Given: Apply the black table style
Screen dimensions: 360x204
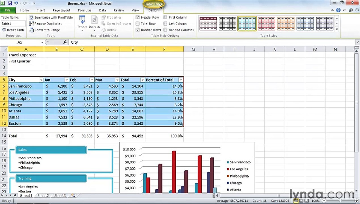Looking at the screenshot, I should pos(227,24).
